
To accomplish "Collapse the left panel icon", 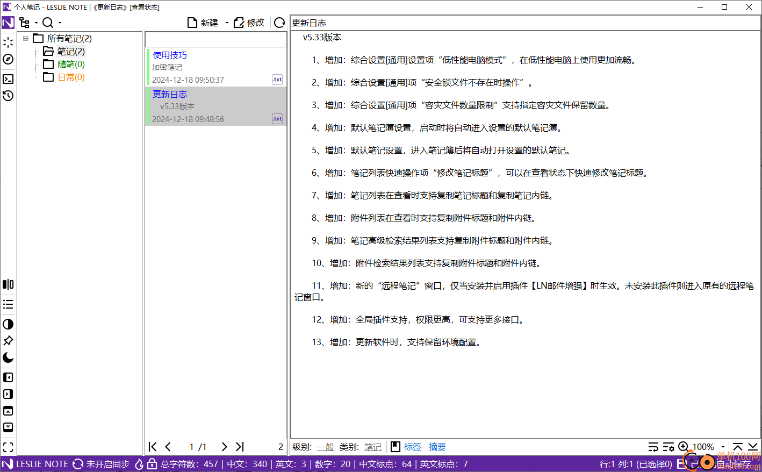I will 8,377.
